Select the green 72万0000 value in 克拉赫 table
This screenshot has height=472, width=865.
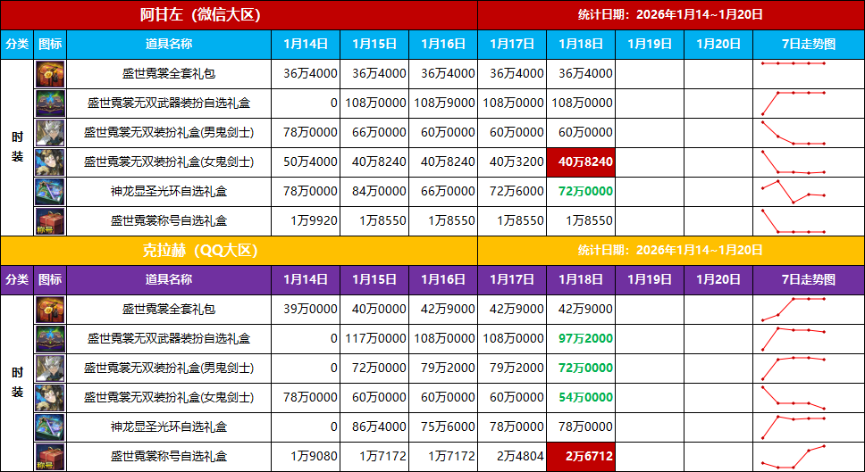[x=585, y=368]
